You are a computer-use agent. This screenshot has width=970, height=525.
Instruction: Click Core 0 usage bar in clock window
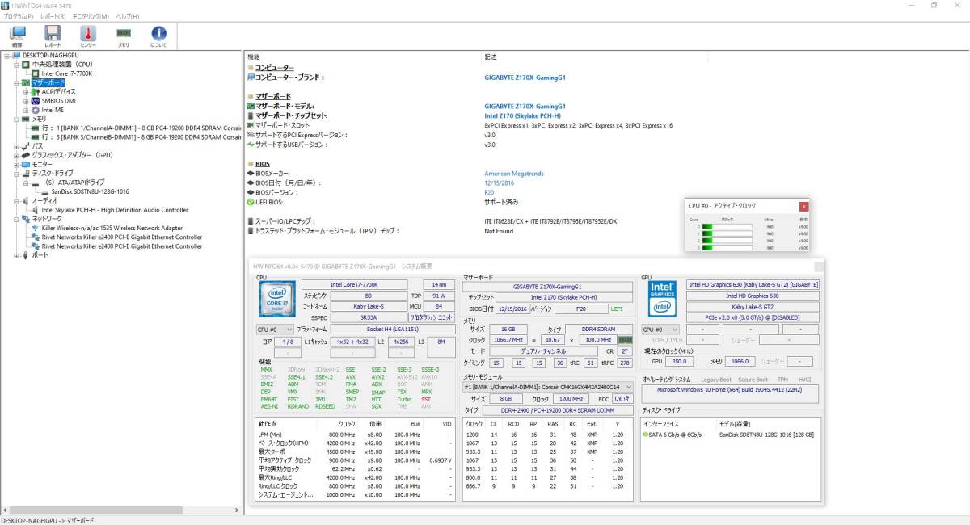[728, 226]
